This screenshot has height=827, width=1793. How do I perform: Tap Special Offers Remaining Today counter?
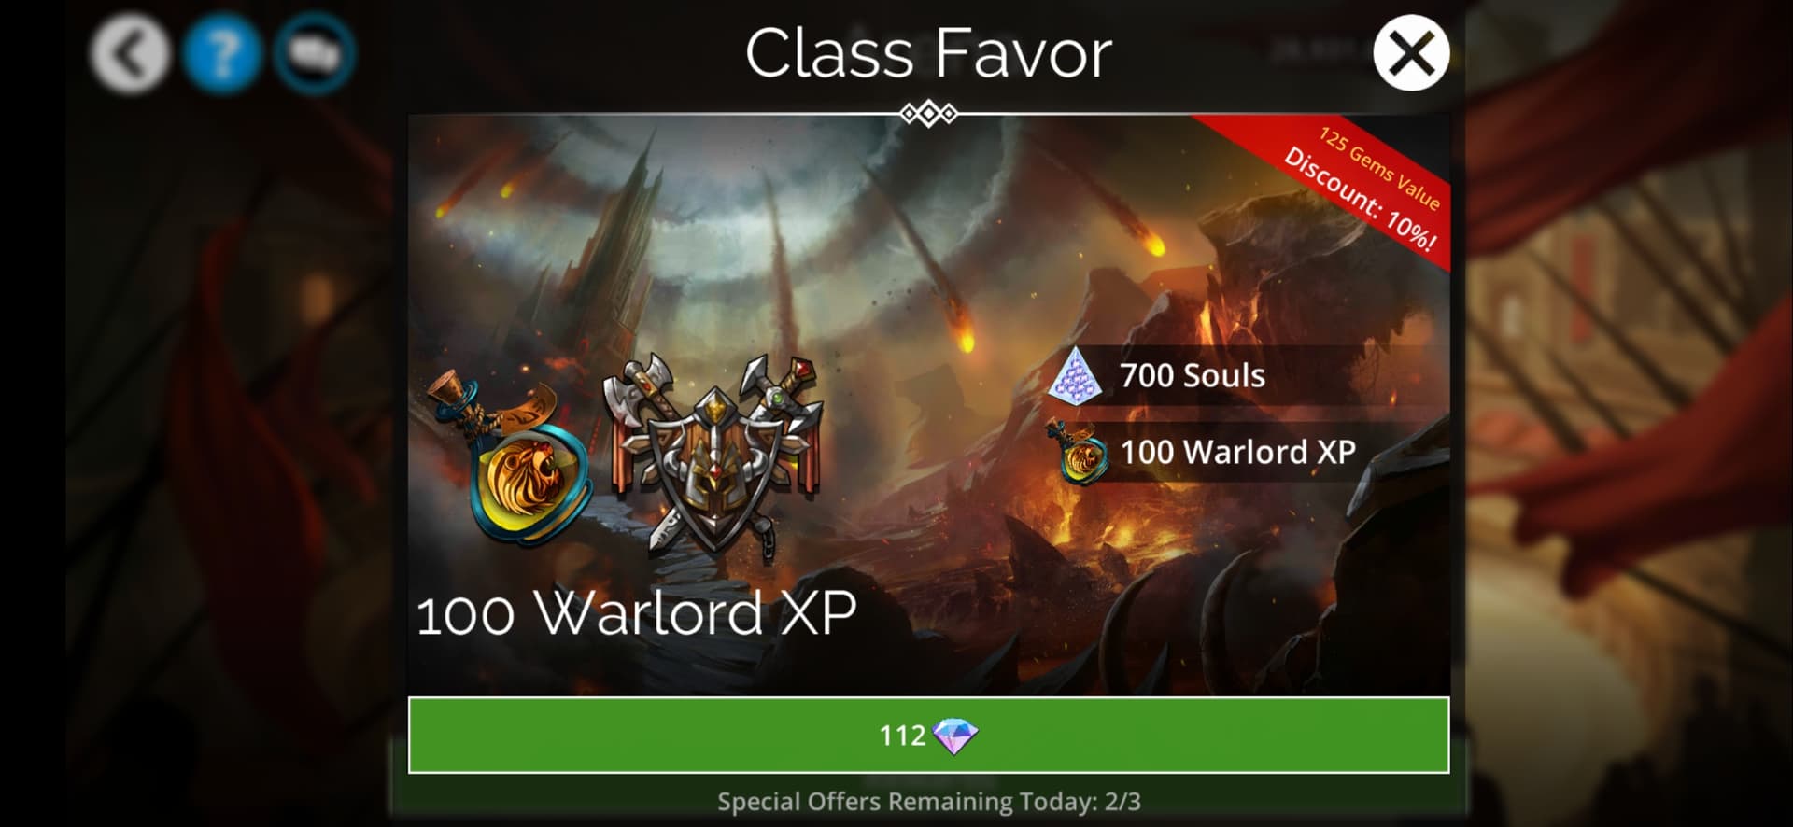click(928, 802)
